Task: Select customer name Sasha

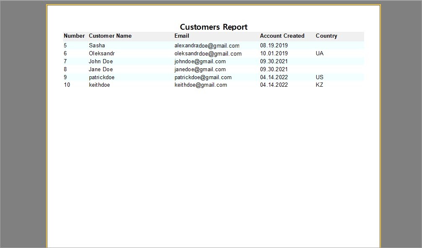Action: [97, 45]
